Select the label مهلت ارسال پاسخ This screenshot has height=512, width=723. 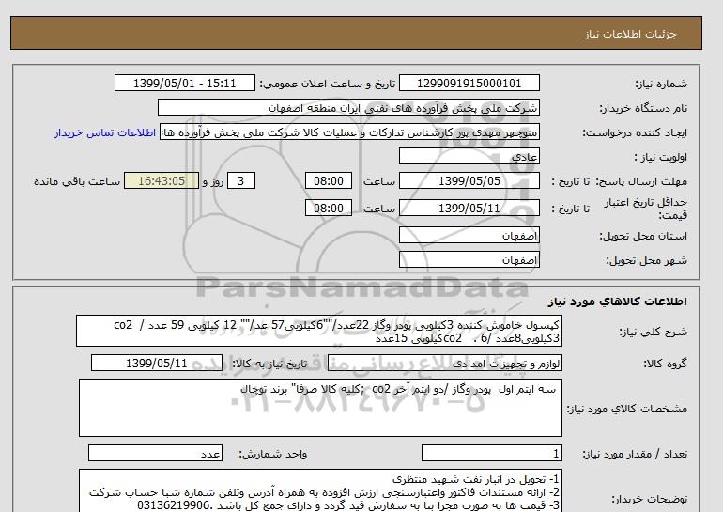[x=641, y=181]
